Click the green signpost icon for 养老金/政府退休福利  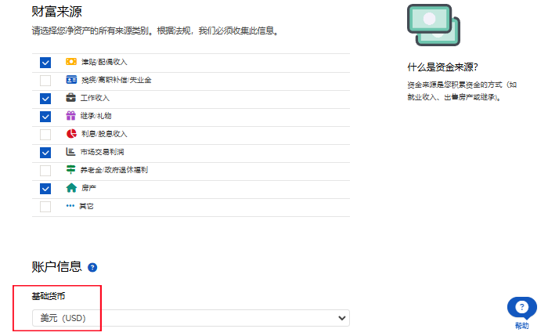pyautogui.click(x=71, y=170)
